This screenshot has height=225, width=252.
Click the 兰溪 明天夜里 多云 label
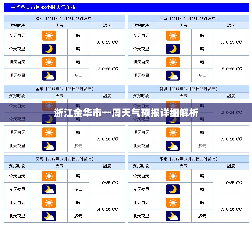pyautogui.click(x=202, y=76)
